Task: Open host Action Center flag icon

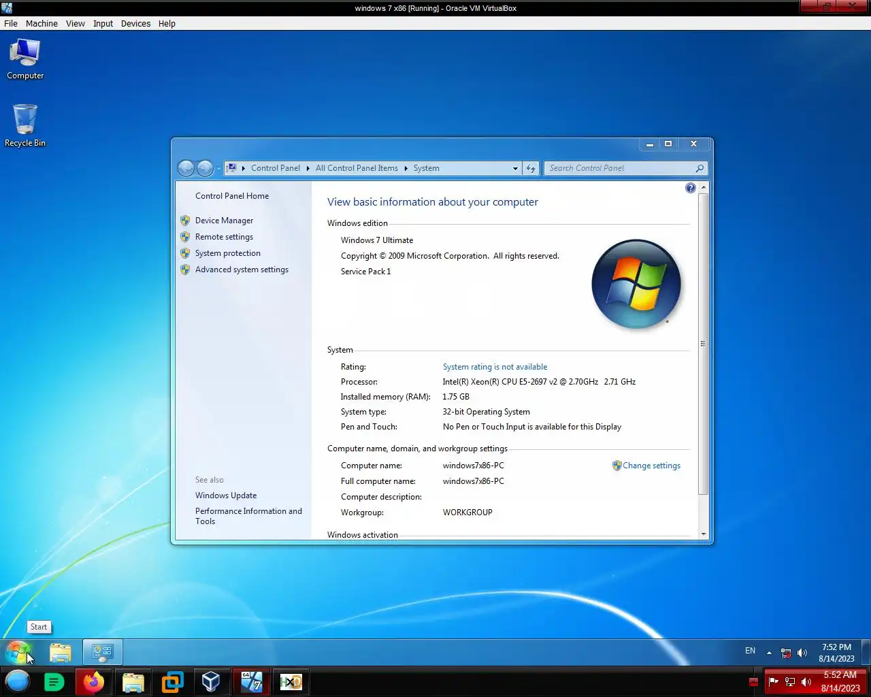Action: (x=773, y=681)
